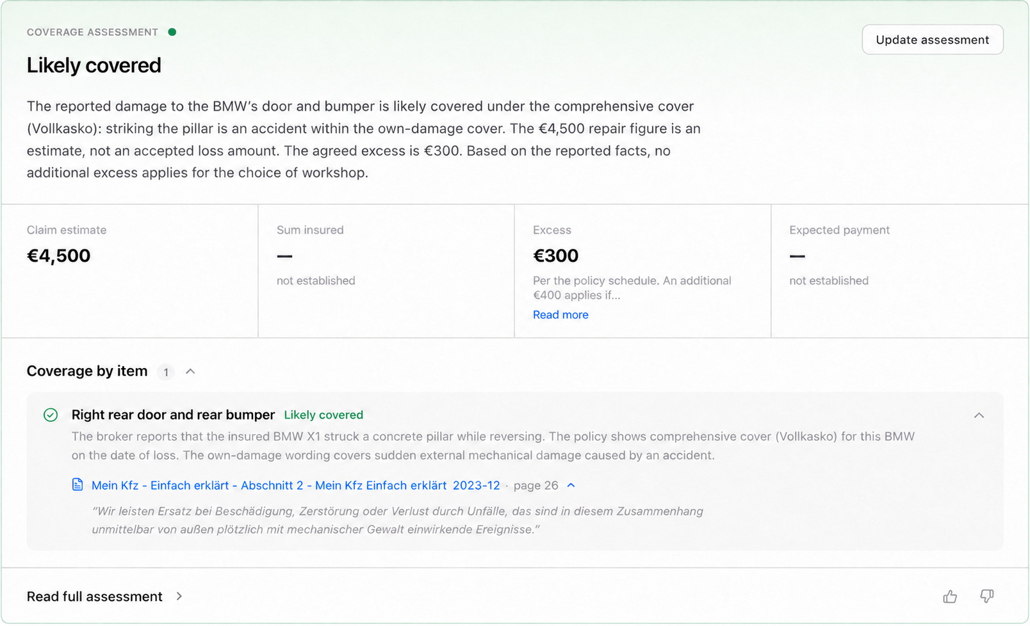Click the green check circle icon
The image size is (1030, 626).
tap(51, 415)
